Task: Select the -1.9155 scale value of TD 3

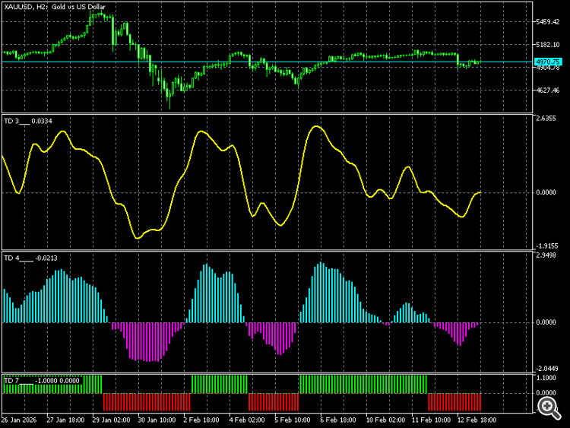Action: tap(546, 246)
